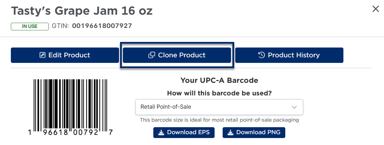Click the download arrow icon beside EPS

click(x=161, y=132)
